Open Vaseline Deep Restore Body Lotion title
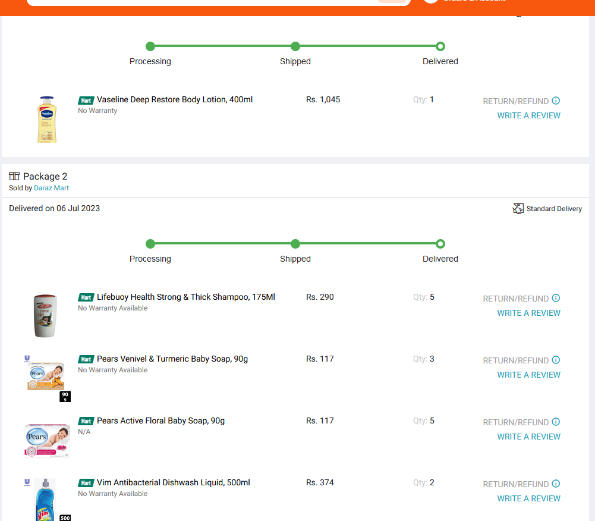595x521 pixels. coord(175,99)
